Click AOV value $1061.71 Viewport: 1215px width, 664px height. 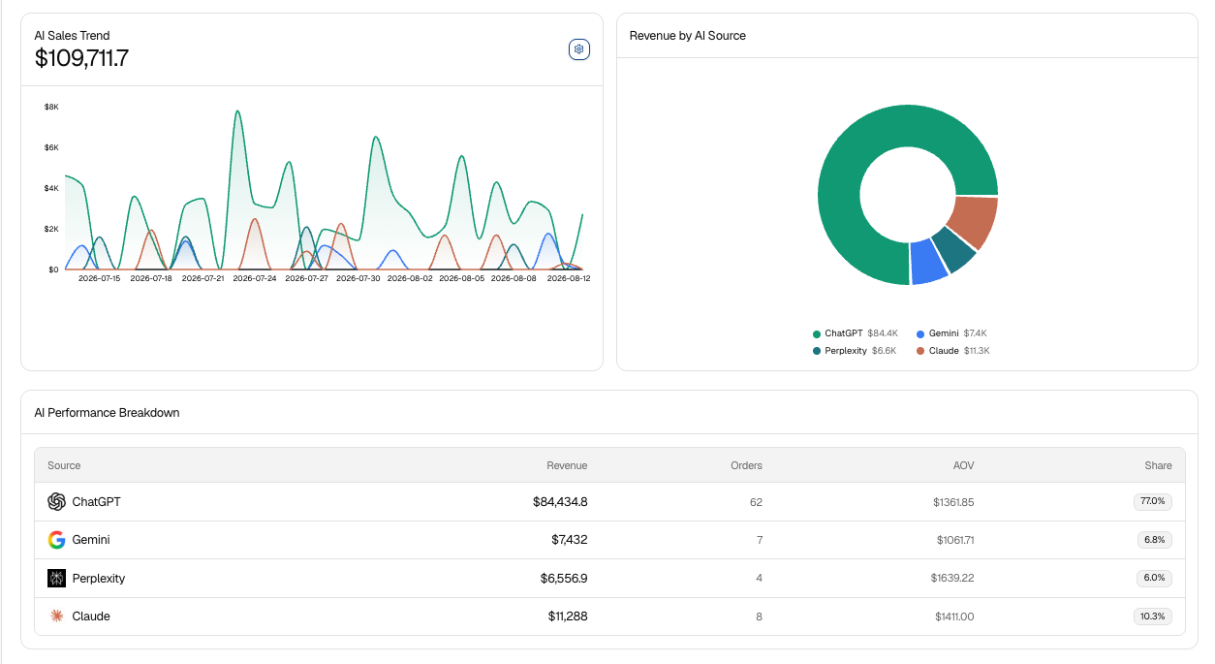click(955, 540)
